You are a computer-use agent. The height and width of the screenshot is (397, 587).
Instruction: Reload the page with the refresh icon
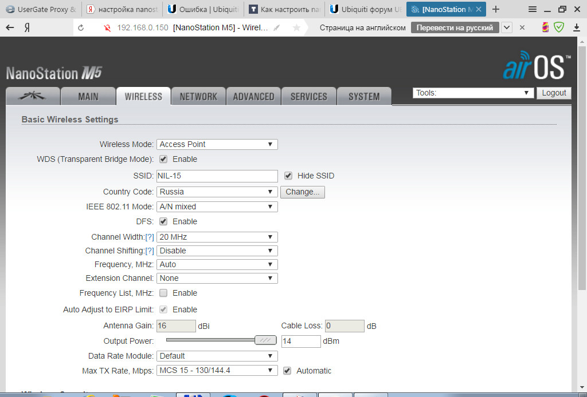pyautogui.click(x=81, y=27)
